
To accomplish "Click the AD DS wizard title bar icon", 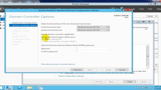I will [x=8, y=10].
